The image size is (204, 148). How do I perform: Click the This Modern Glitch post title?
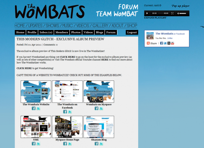[x=60, y=39]
